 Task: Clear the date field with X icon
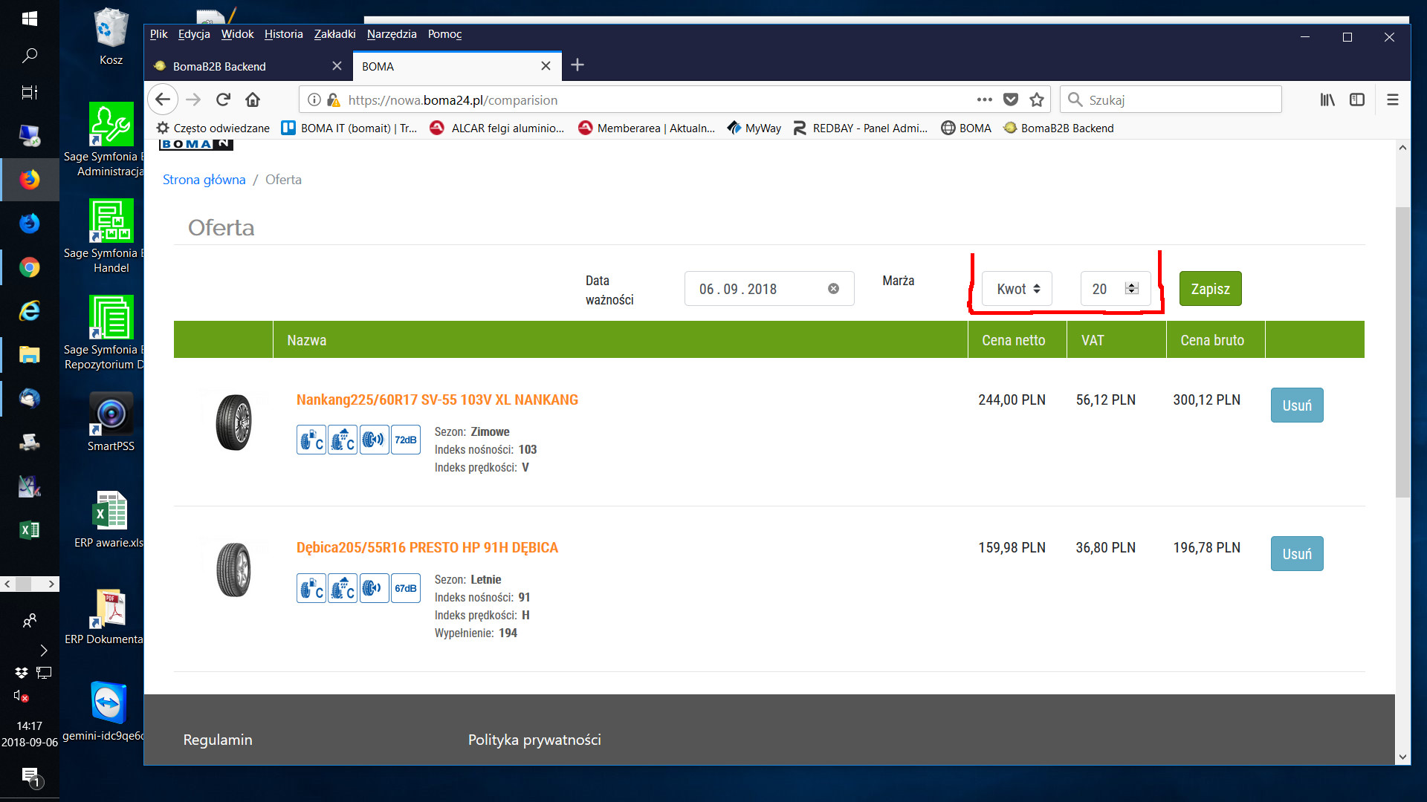pyautogui.click(x=833, y=289)
